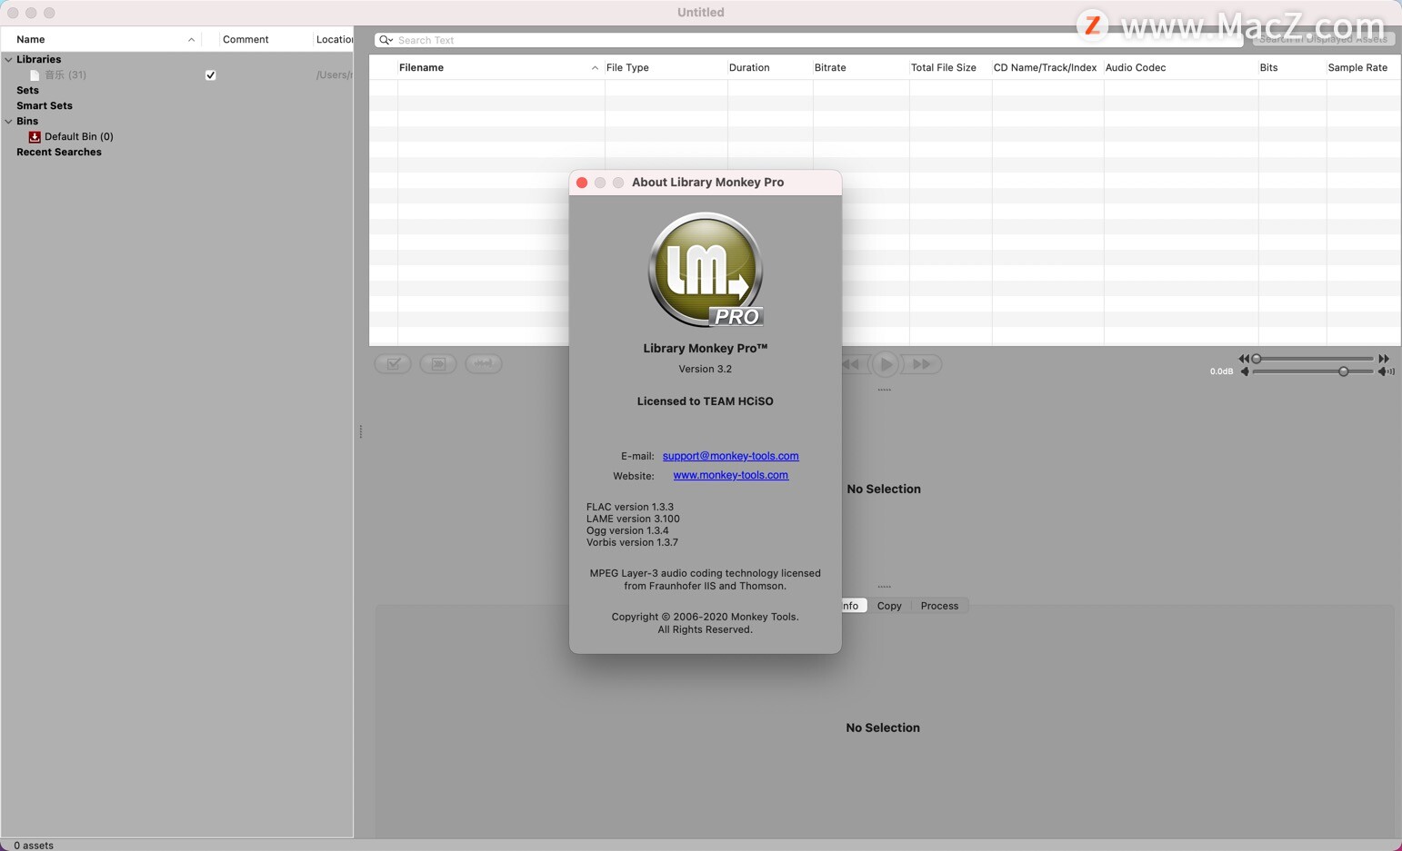Viewport: 1402px width, 851px height.
Task: Open www.monkey-tools.com website link
Action: tap(730, 475)
